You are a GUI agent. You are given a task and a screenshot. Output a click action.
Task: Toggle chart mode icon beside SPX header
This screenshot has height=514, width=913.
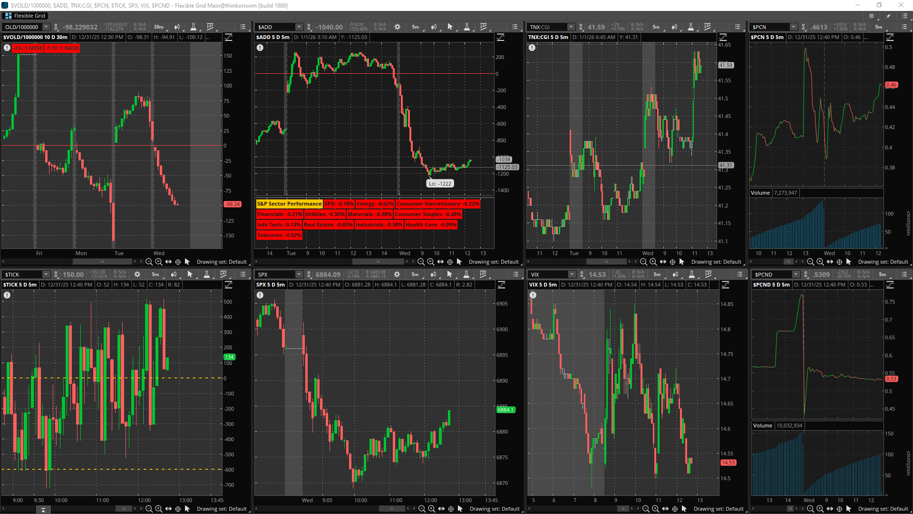point(501,285)
